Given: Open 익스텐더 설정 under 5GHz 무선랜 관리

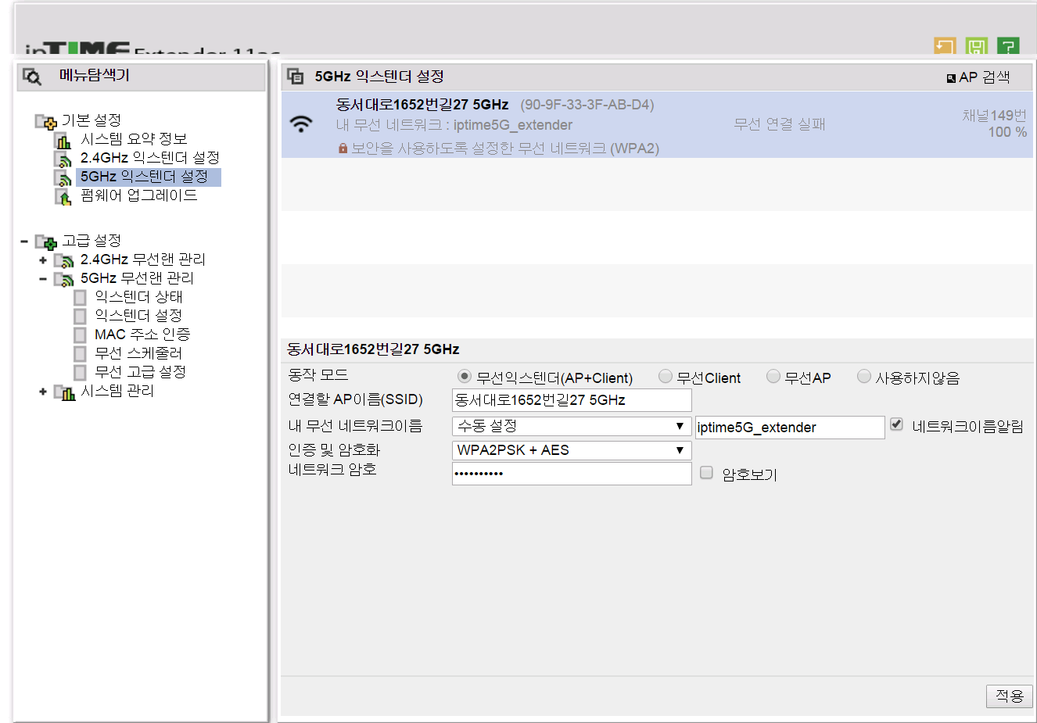Looking at the screenshot, I should 138,316.
